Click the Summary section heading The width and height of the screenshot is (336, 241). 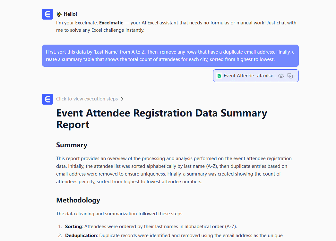72,145
